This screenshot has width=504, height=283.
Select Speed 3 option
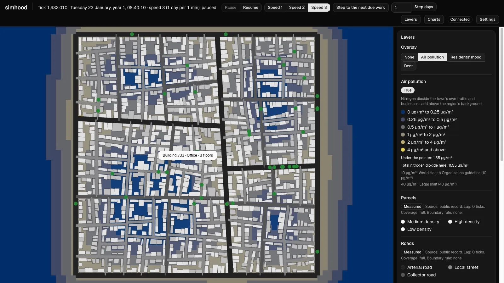point(319,8)
